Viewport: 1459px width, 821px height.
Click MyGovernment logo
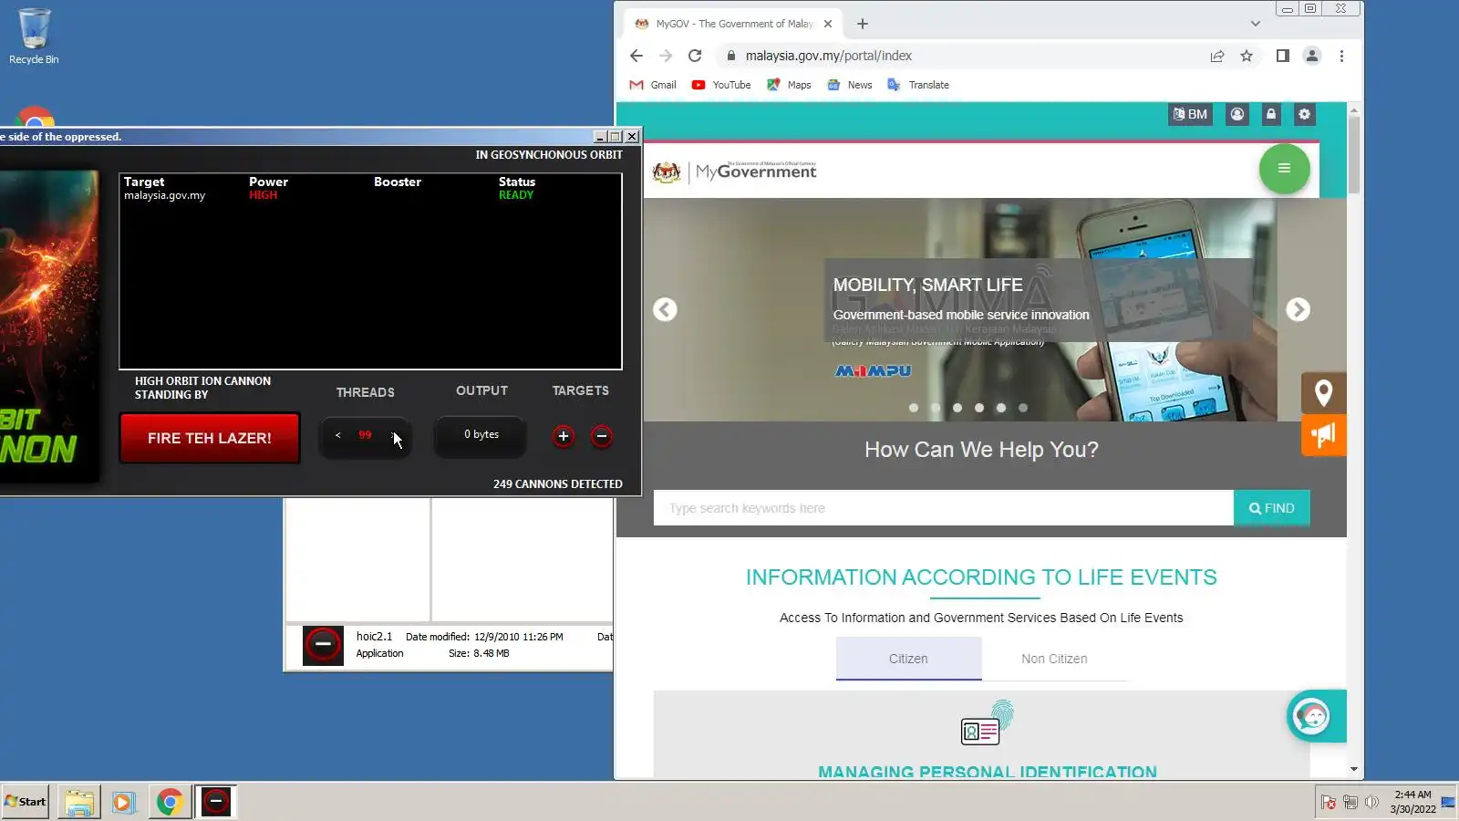pos(735,171)
